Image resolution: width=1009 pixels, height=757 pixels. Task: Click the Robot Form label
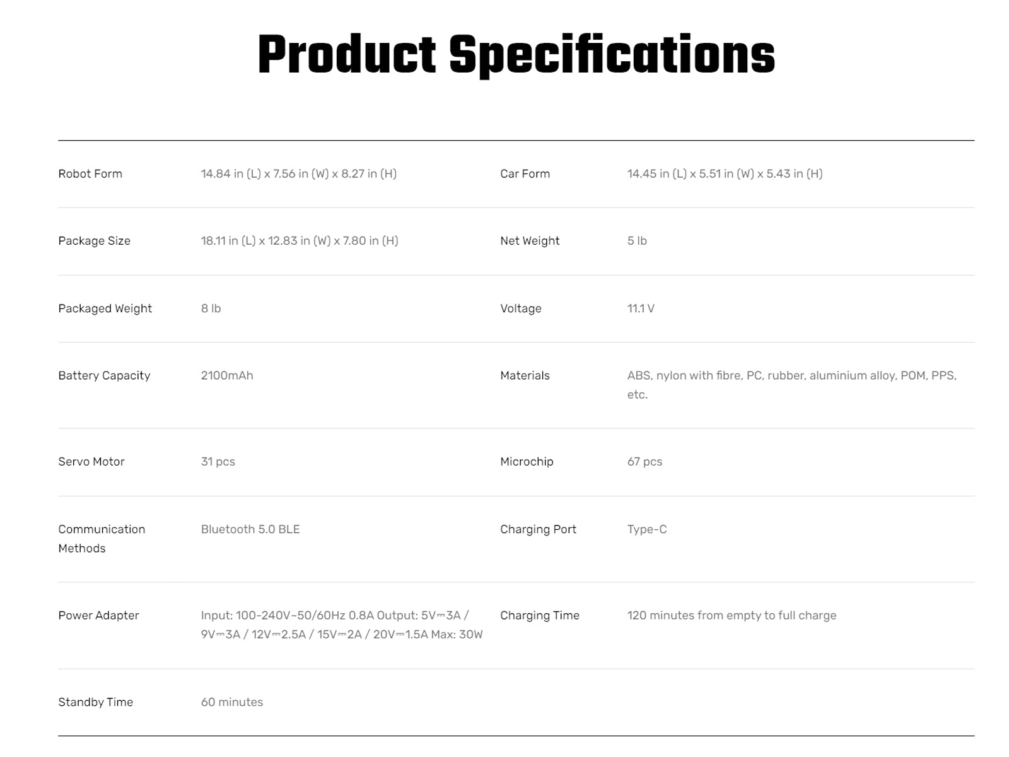tap(90, 173)
